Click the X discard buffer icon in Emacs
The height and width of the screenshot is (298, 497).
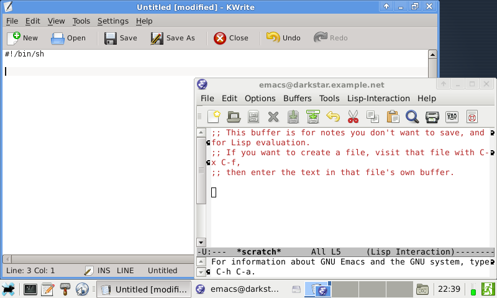(273, 116)
